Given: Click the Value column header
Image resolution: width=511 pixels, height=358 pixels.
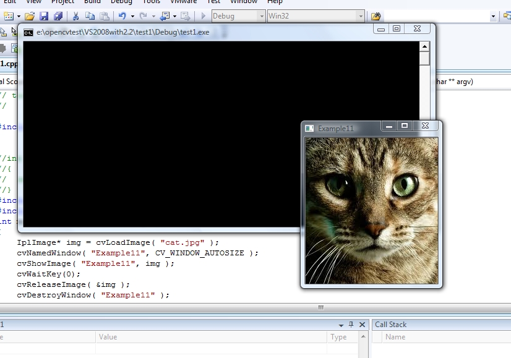Looking at the screenshot, I should pos(211,337).
